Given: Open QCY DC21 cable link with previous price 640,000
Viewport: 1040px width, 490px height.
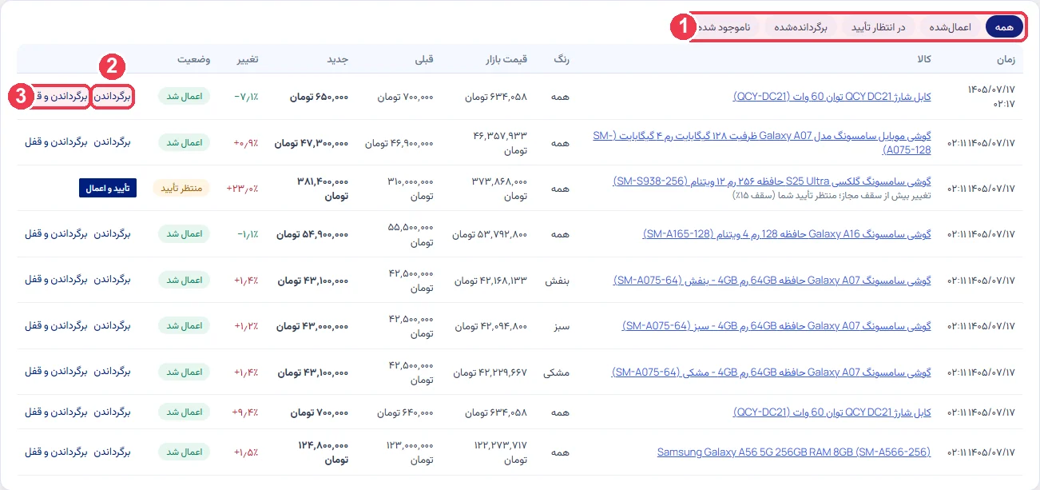Looking at the screenshot, I should [832, 412].
